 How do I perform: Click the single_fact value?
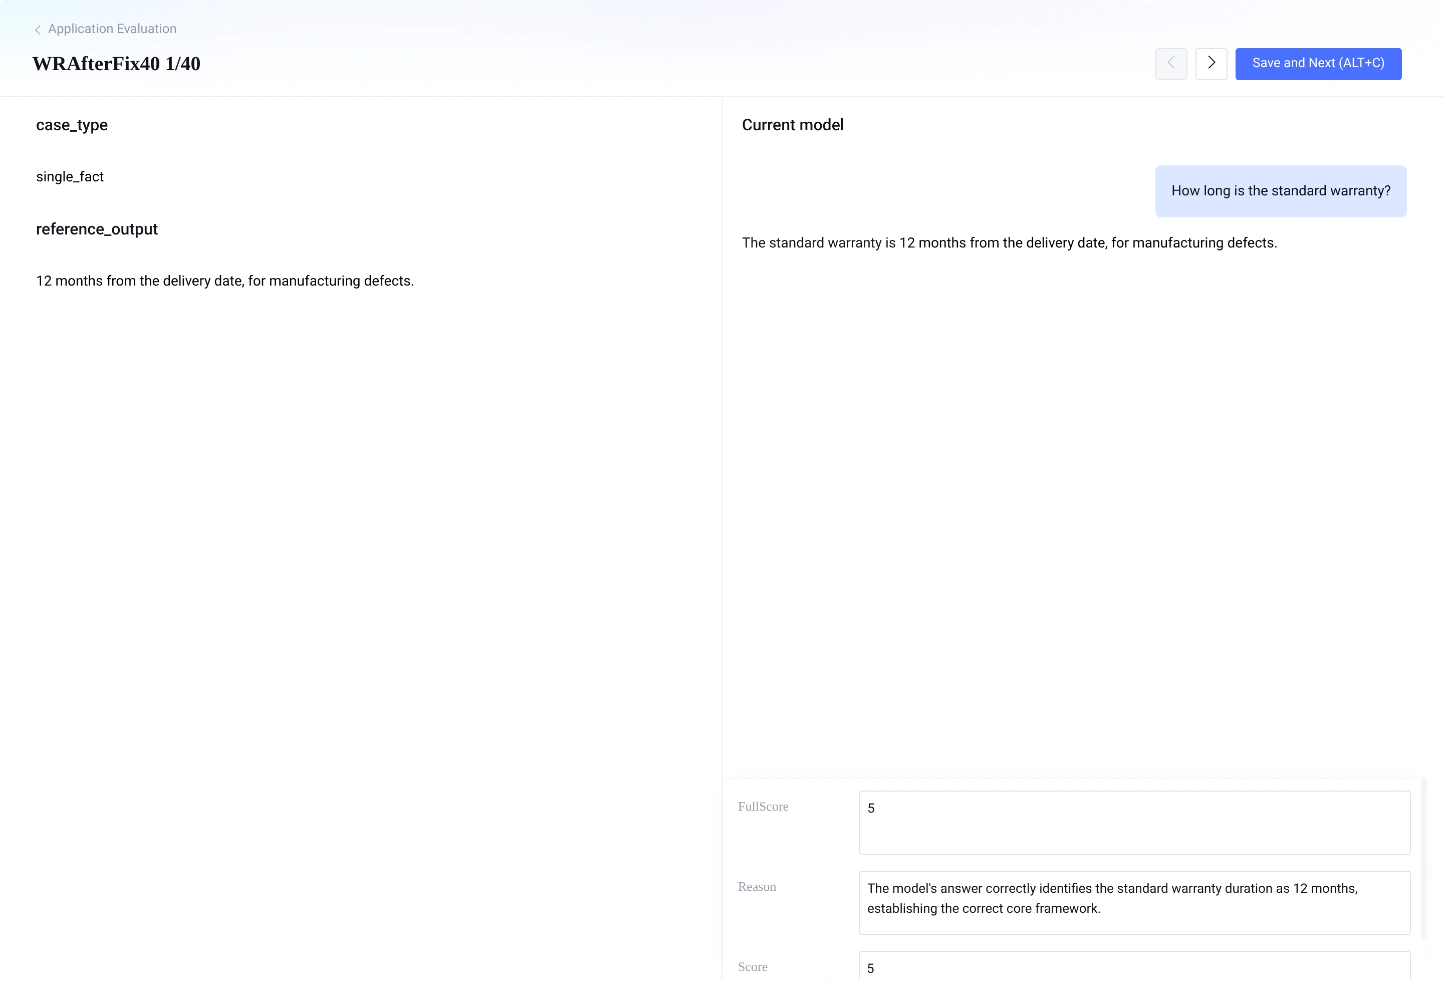[70, 177]
